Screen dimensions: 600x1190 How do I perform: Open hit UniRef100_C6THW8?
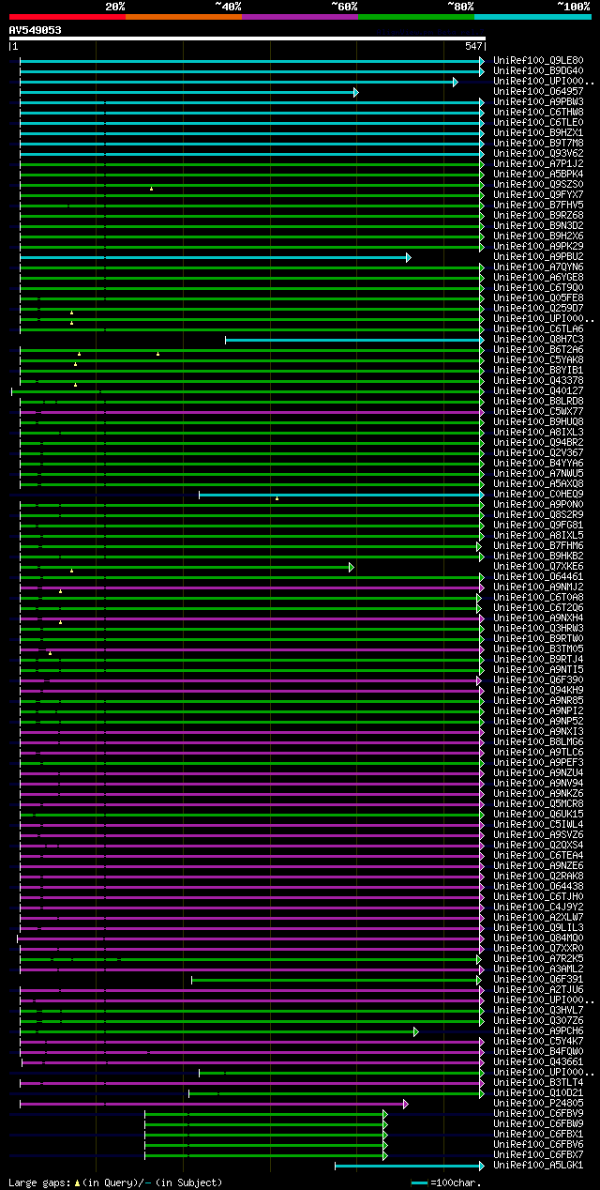(x=538, y=112)
